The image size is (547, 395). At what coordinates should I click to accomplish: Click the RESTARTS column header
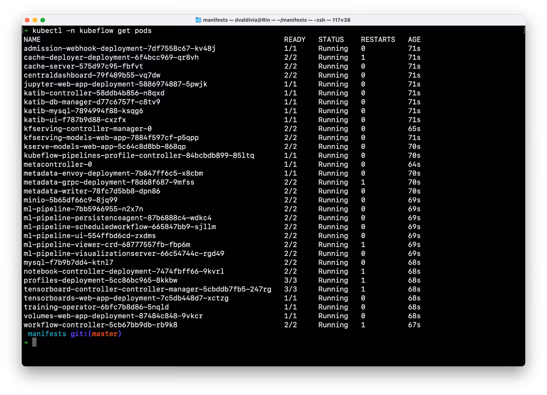tap(378, 40)
